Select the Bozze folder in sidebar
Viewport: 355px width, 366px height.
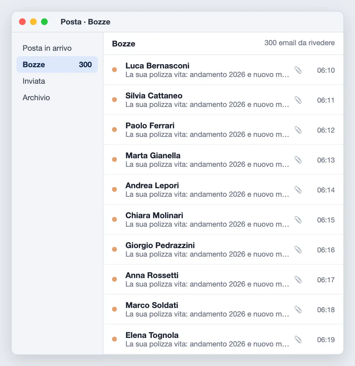pos(57,64)
